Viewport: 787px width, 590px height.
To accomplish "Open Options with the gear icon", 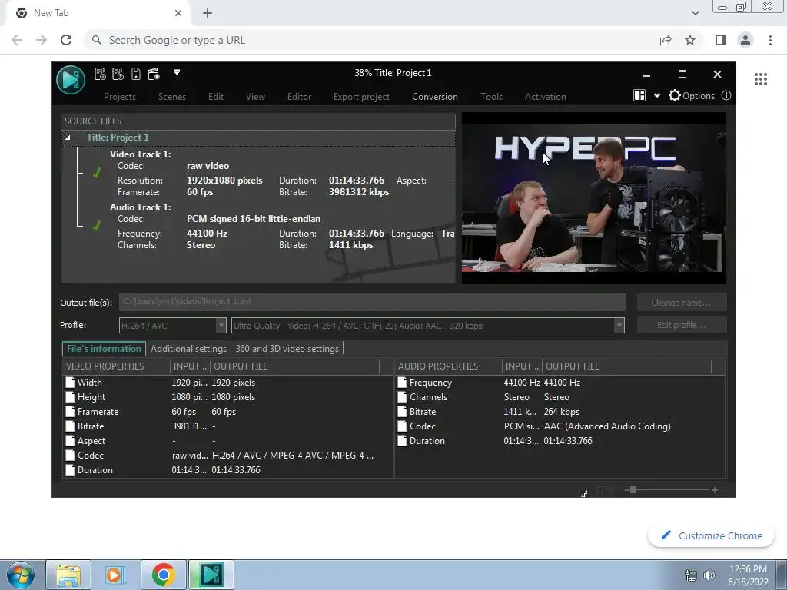I will 691,95.
